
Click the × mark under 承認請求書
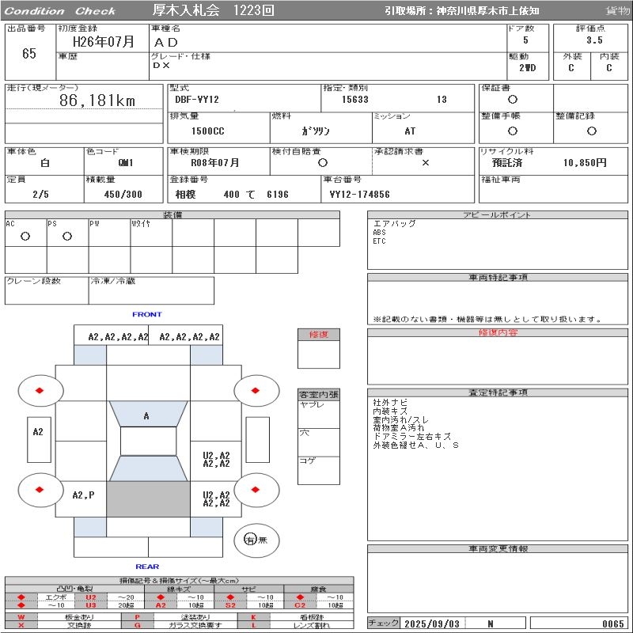click(425, 162)
